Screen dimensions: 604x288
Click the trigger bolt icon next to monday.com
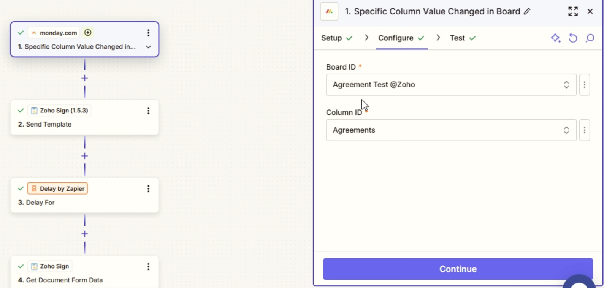click(88, 33)
